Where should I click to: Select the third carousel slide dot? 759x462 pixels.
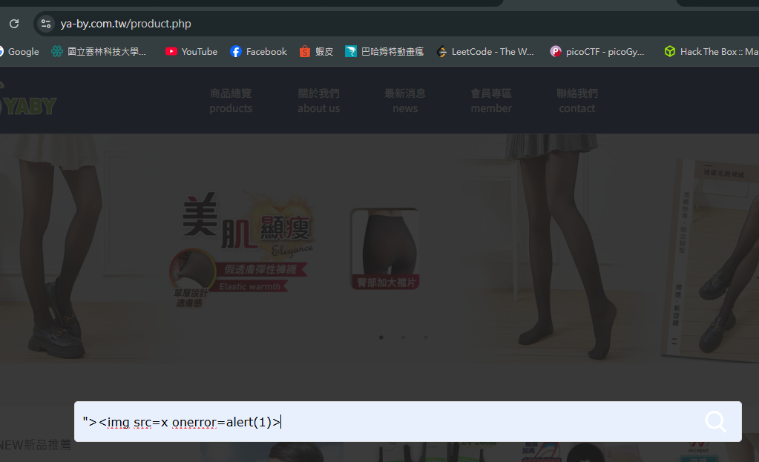pyautogui.click(x=425, y=337)
